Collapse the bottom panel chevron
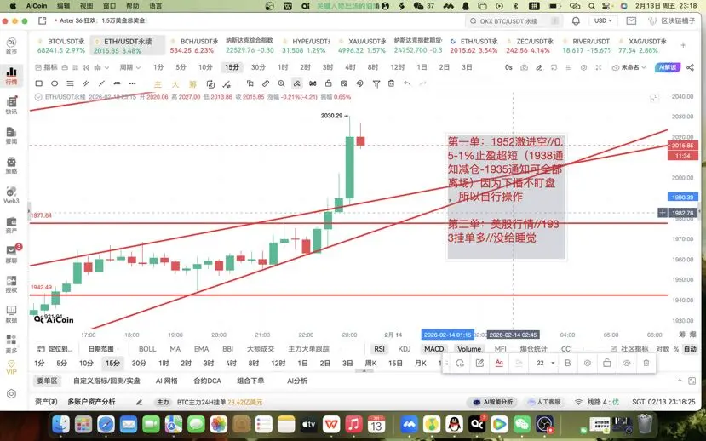This screenshot has height=441, width=706. (680, 381)
